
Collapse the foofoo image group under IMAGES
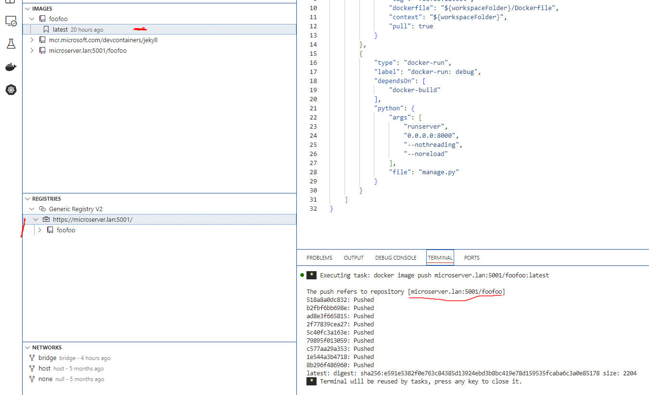(x=32, y=19)
